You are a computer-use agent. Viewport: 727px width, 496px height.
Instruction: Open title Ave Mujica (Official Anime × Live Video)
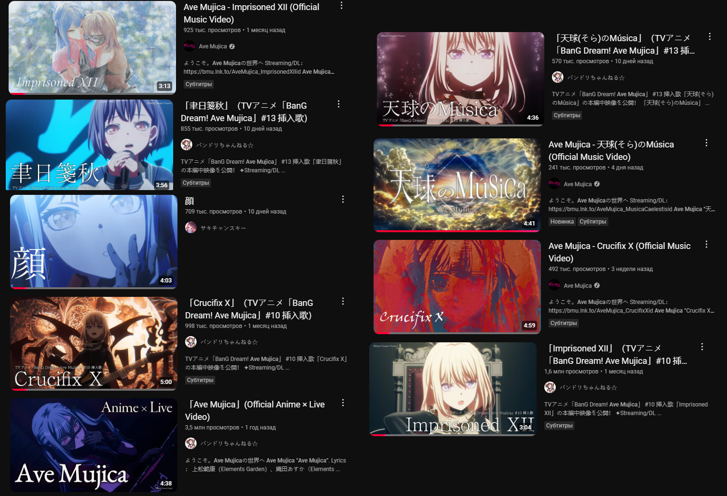pyautogui.click(x=255, y=410)
